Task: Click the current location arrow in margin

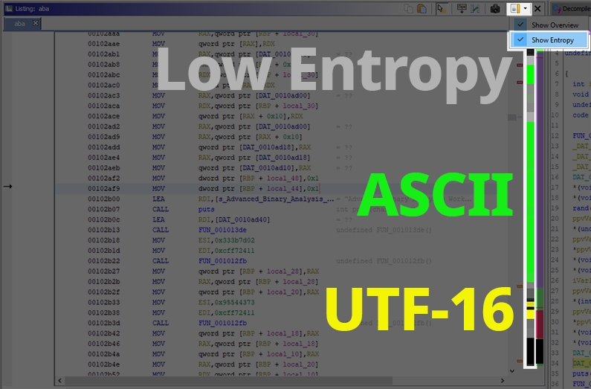Action: [x=8, y=186]
